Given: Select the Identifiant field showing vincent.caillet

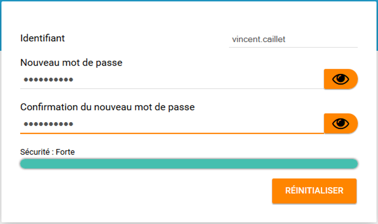Looking at the screenshot, I should (x=293, y=39).
